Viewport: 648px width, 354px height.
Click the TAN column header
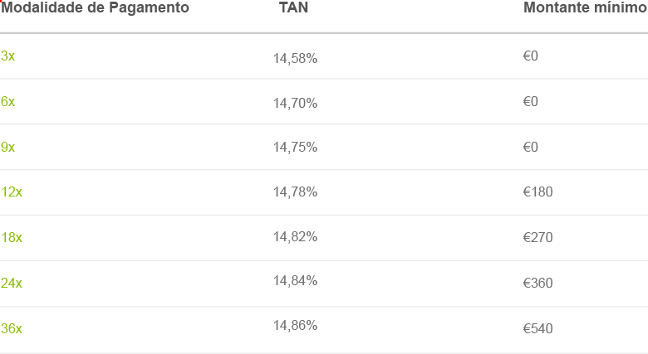pyautogui.click(x=294, y=8)
